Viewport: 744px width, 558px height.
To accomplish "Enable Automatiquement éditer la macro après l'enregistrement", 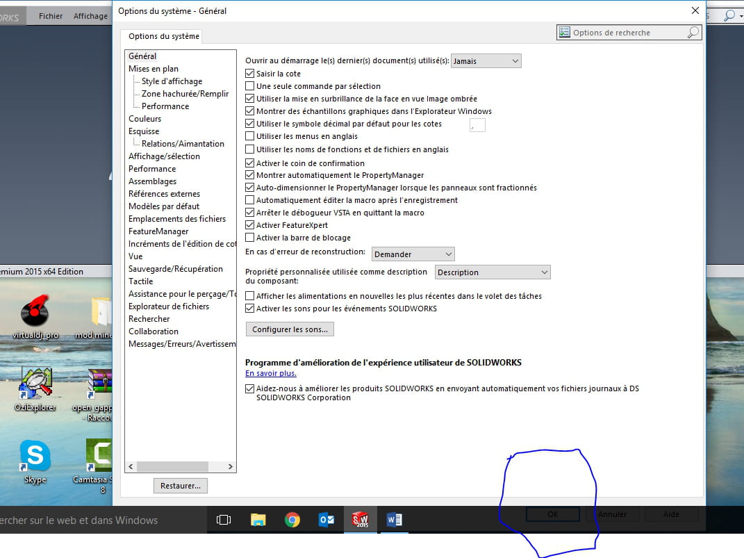I will 249,200.
